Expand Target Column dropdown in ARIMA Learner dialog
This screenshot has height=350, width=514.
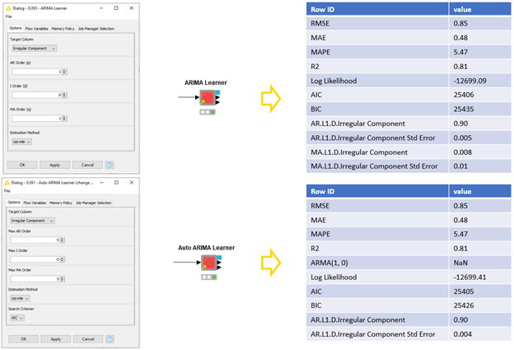tap(35, 49)
